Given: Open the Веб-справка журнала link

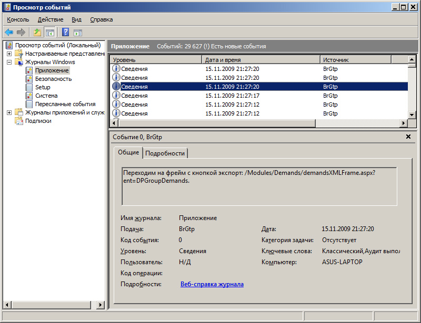Looking at the screenshot, I should point(212,284).
